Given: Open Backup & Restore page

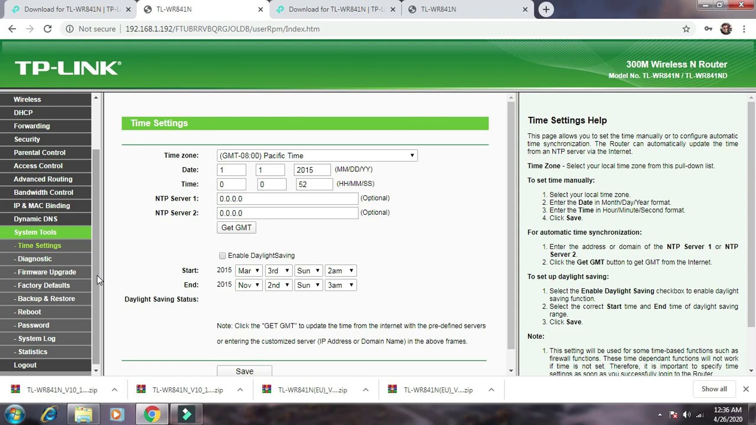Looking at the screenshot, I should coord(45,299).
